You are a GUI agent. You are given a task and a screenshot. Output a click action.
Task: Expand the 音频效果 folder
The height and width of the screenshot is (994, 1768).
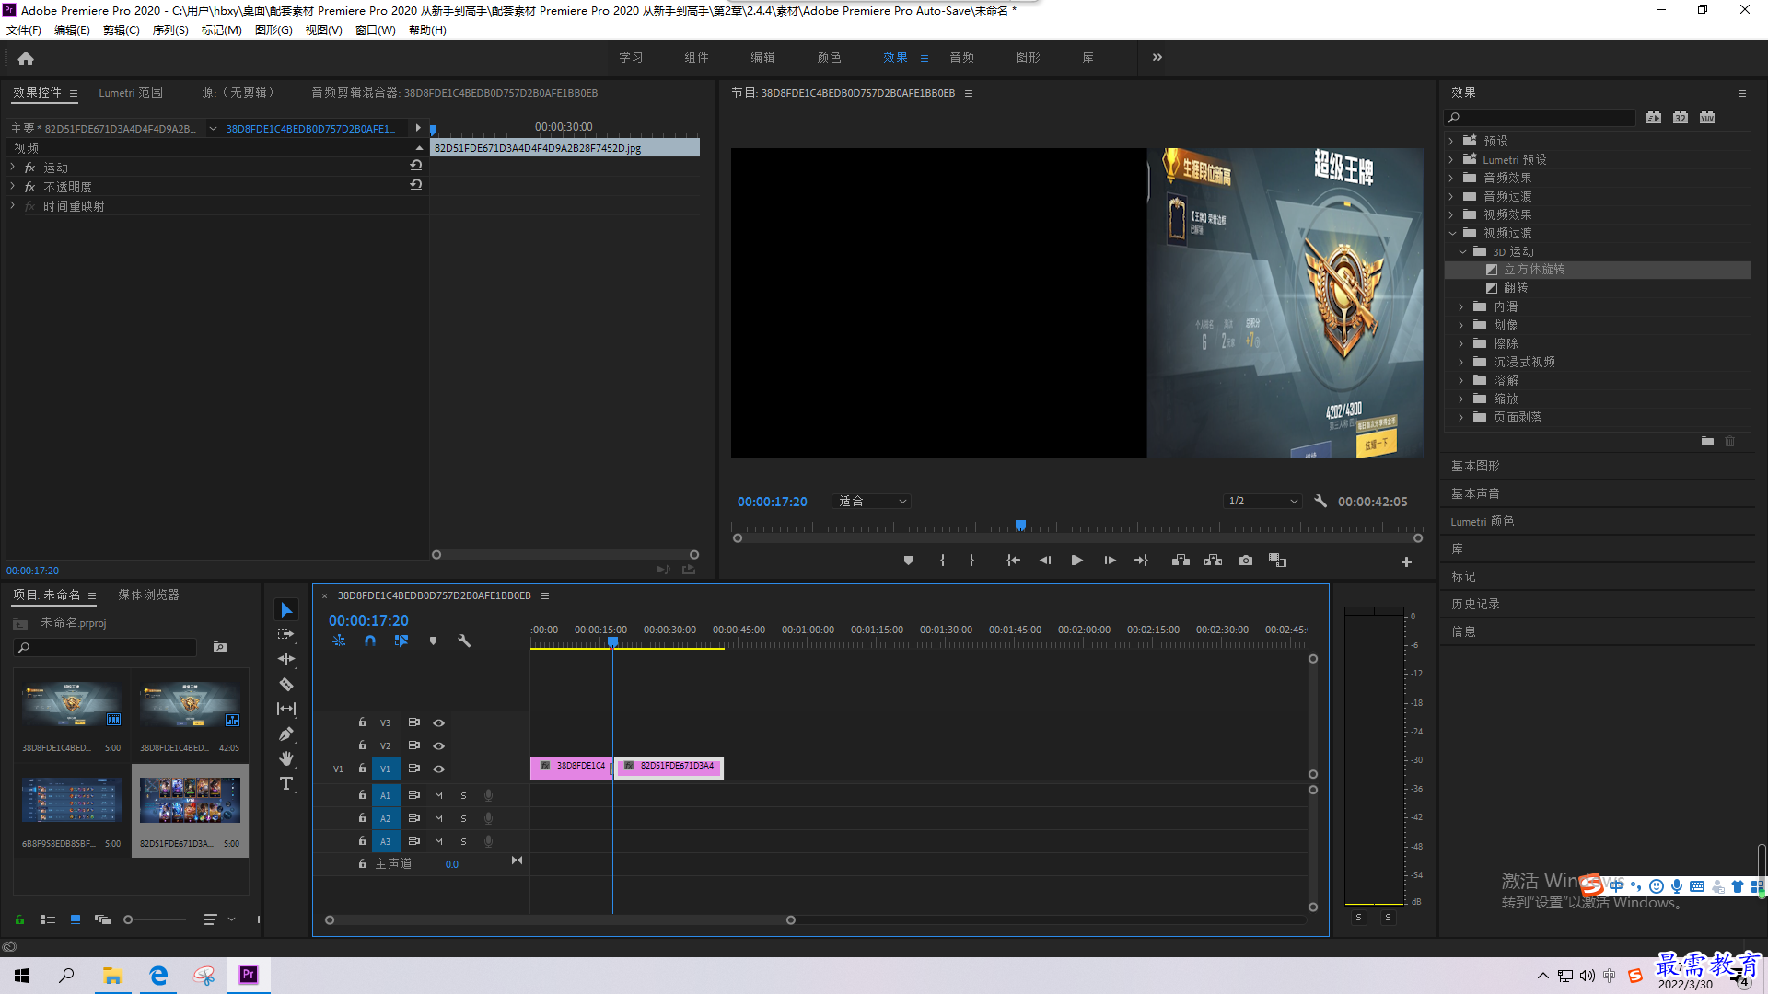coord(1451,178)
